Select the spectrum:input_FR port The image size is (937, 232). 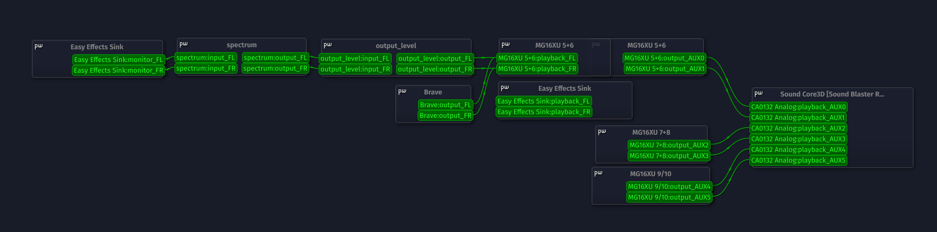pos(206,68)
